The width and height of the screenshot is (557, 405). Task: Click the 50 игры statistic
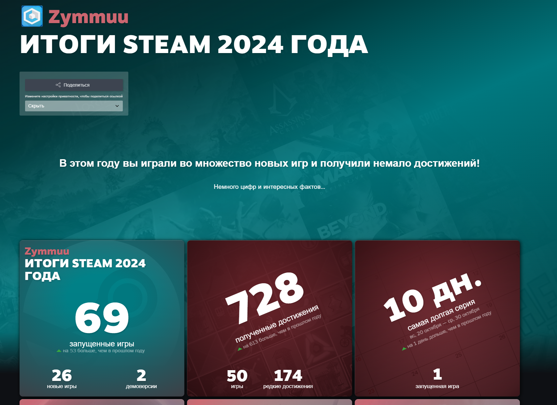[237, 379]
